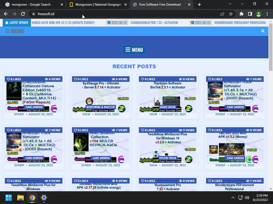Open the Windows Start menu
The height and width of the screenshot is (204, 273).
9,198
